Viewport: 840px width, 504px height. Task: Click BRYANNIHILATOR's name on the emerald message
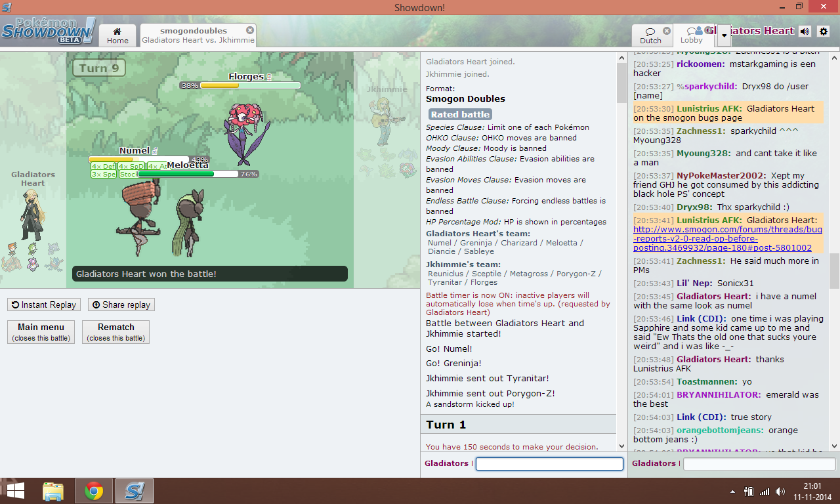719,395
